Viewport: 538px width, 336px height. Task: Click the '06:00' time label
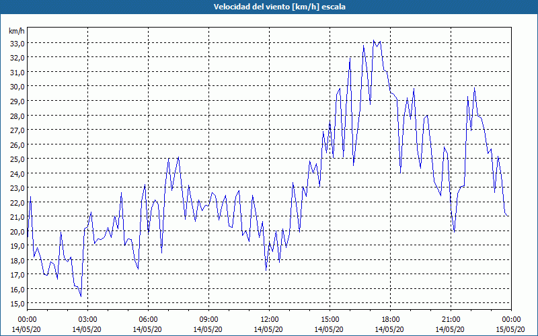tap(148, 320)
